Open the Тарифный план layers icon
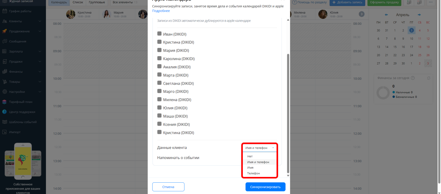 [x=4, y=102]
